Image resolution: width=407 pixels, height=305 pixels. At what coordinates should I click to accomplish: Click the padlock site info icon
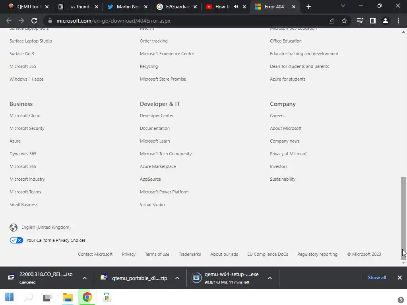50,21
